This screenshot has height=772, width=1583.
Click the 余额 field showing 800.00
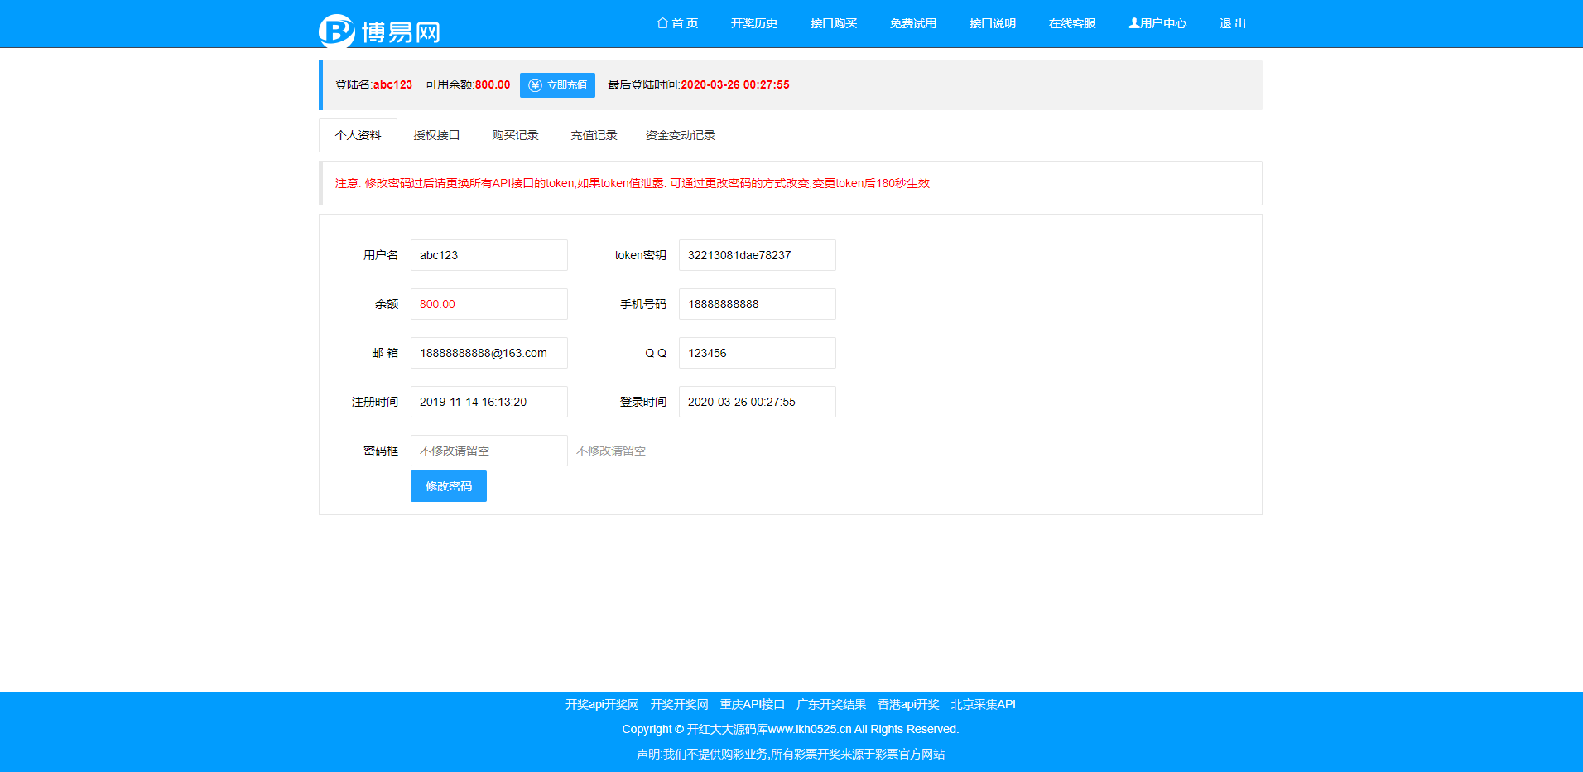[489, 304]
